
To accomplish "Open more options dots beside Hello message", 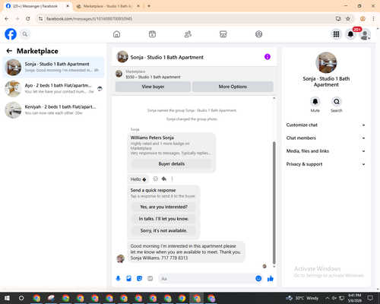I will 172,179.
